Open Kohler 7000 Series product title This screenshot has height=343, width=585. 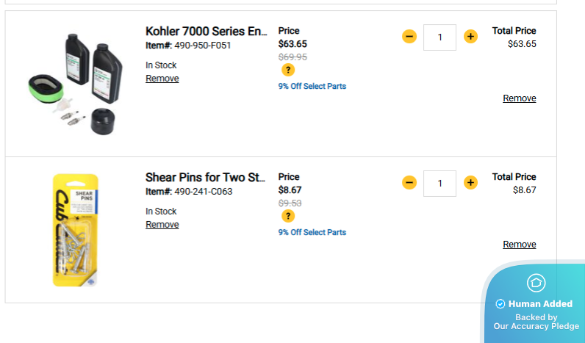[x=207, y=32]
